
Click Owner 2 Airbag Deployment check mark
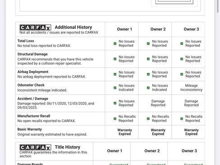pos(148,74)
